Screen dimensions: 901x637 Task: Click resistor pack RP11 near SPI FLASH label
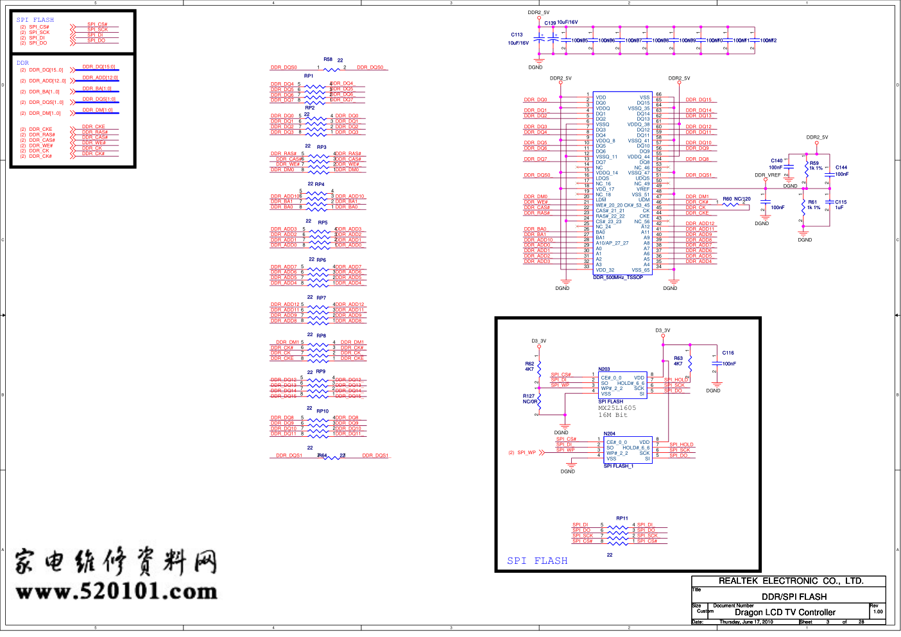[617, 532]
